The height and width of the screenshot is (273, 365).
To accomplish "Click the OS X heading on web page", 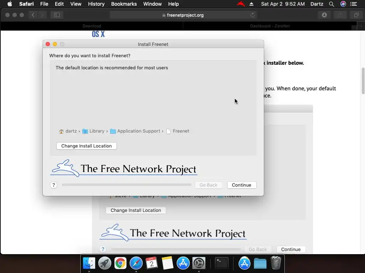I will (98, 34).
